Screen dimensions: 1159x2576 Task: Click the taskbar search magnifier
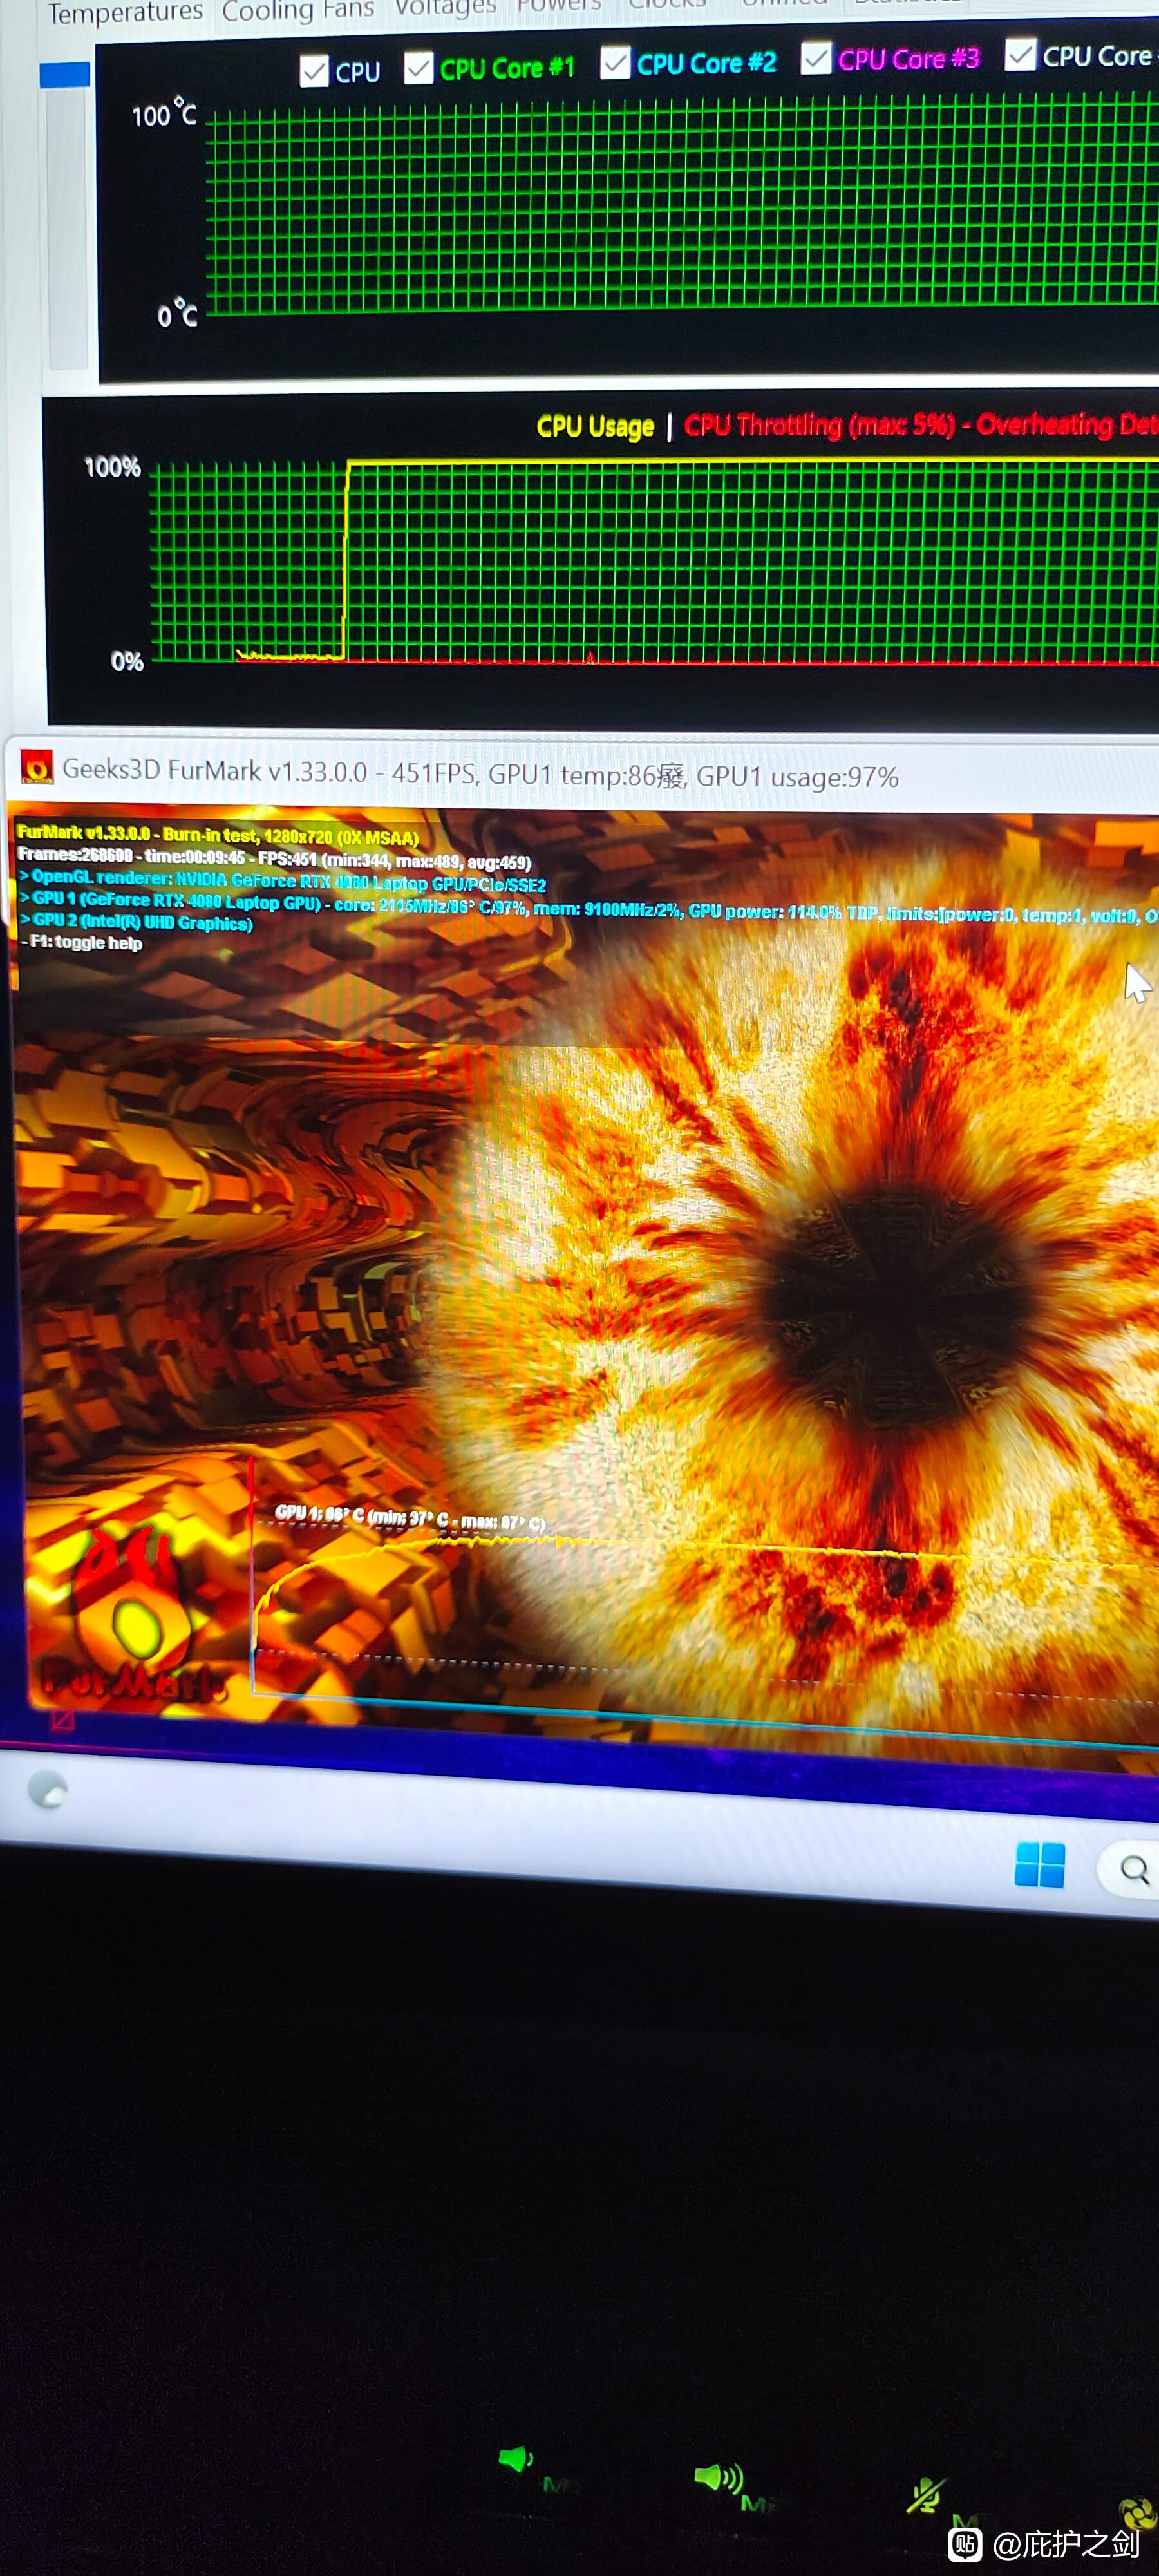pyautogui.click(x=1134, y=1869)
